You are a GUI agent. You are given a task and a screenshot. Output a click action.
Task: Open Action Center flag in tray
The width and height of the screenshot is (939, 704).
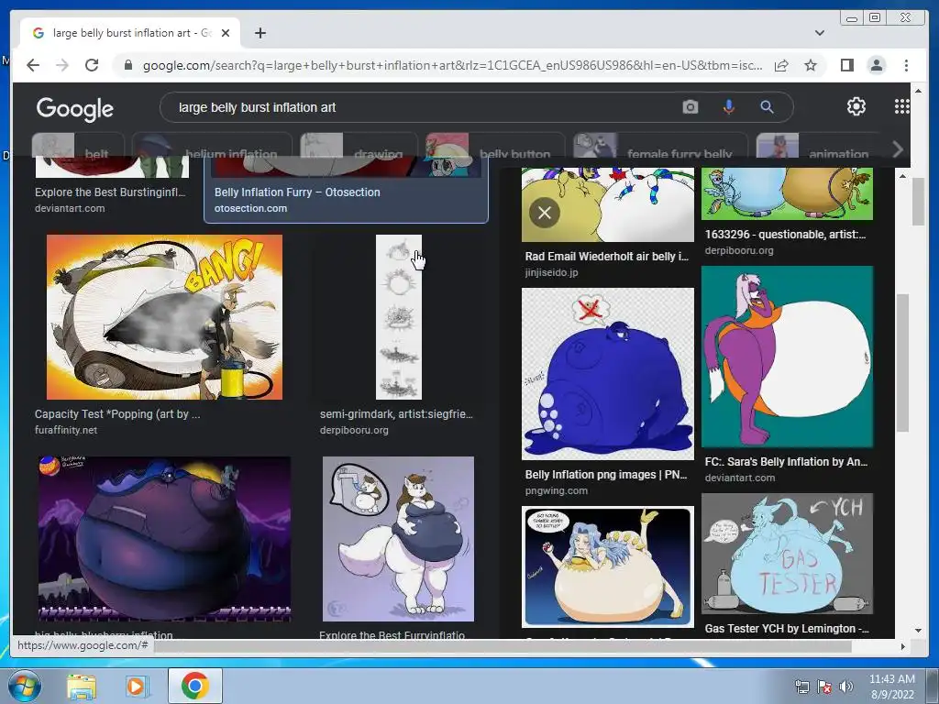(x=824, y=687)
